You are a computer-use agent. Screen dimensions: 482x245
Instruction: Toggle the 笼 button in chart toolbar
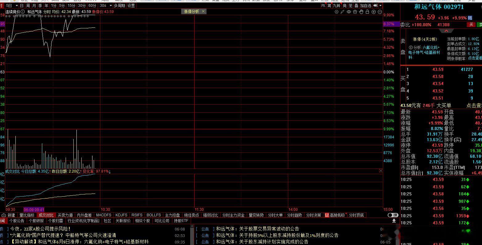pos(350,6)
